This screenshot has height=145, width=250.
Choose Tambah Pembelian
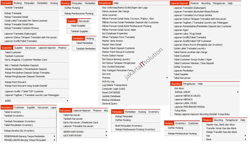click(86, 49)
